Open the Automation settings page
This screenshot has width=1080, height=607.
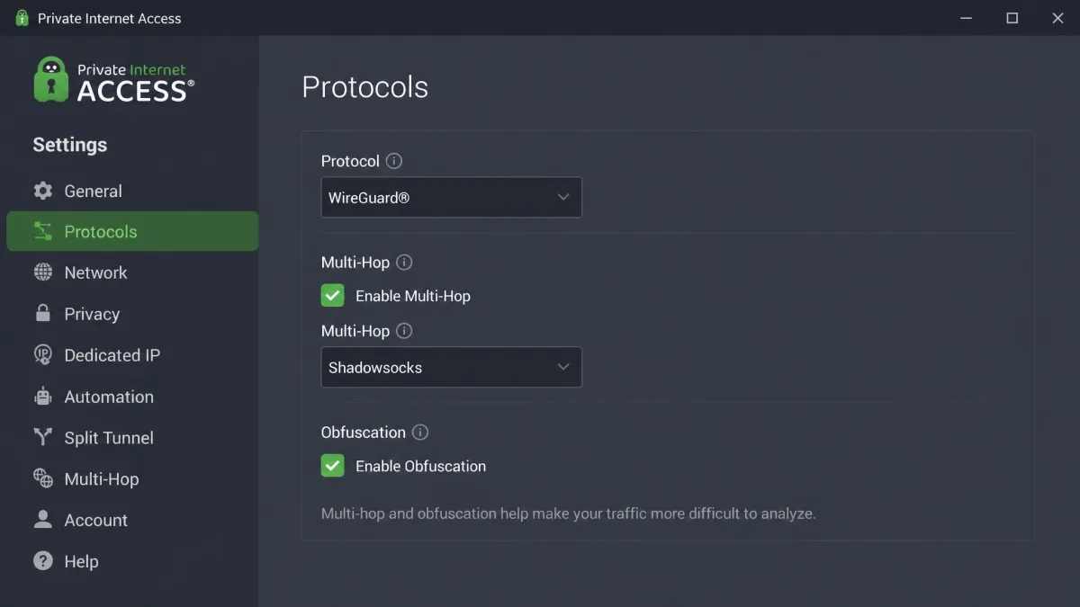pyautogui.click(x=132, y=397)
